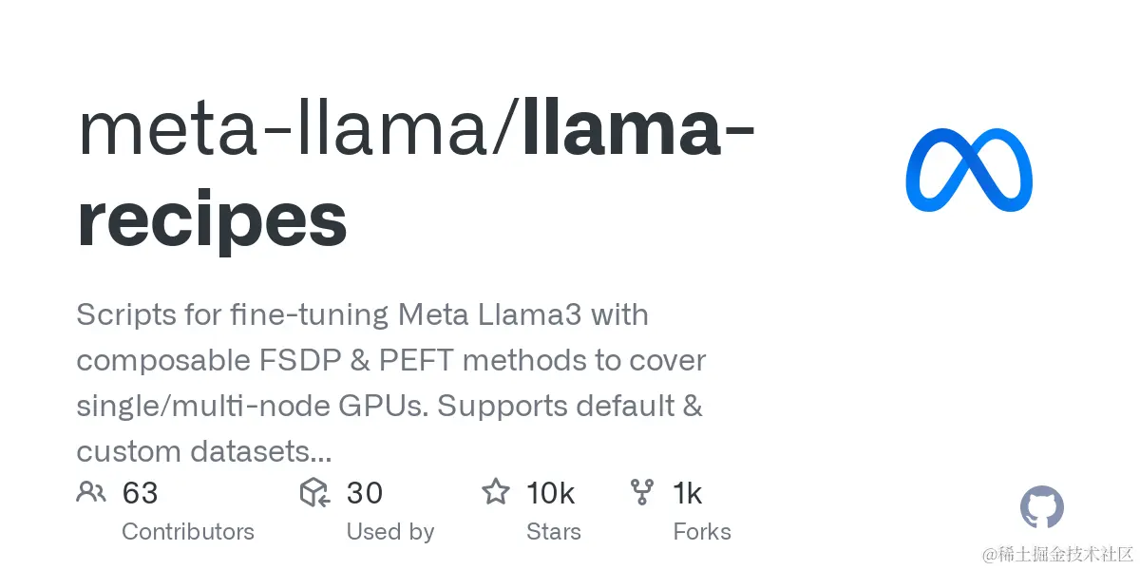This screenshot has height=570, width=1140.
Task: Click the Contributors people icon
Action: coord(91,492)
